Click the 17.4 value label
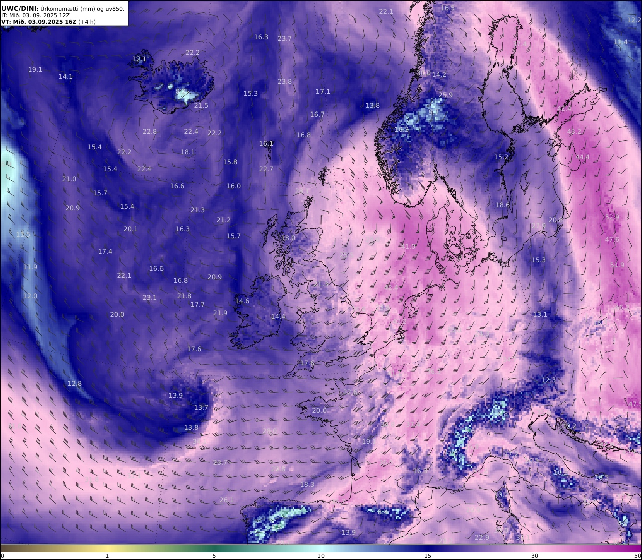The image size is (642, 560). click(105, 252)
